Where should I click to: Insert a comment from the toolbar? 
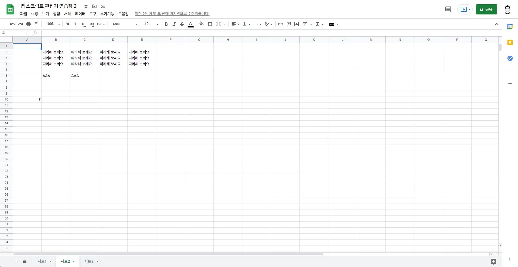(x=289, y=24)
